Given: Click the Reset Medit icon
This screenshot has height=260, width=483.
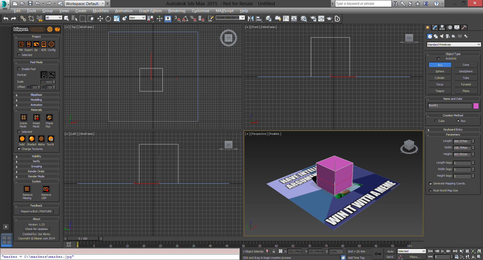Looking at the screenshot, I should tap(36, 117).
